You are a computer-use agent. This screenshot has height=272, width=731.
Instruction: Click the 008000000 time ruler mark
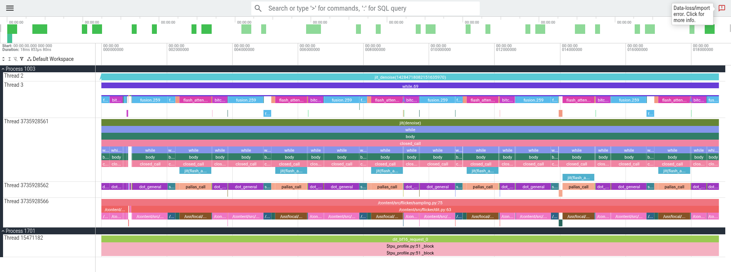click(x=375, y=48)
